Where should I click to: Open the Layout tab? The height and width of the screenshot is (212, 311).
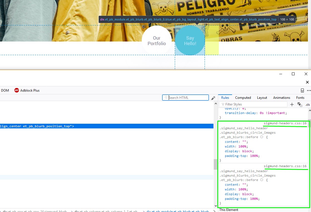262,98
